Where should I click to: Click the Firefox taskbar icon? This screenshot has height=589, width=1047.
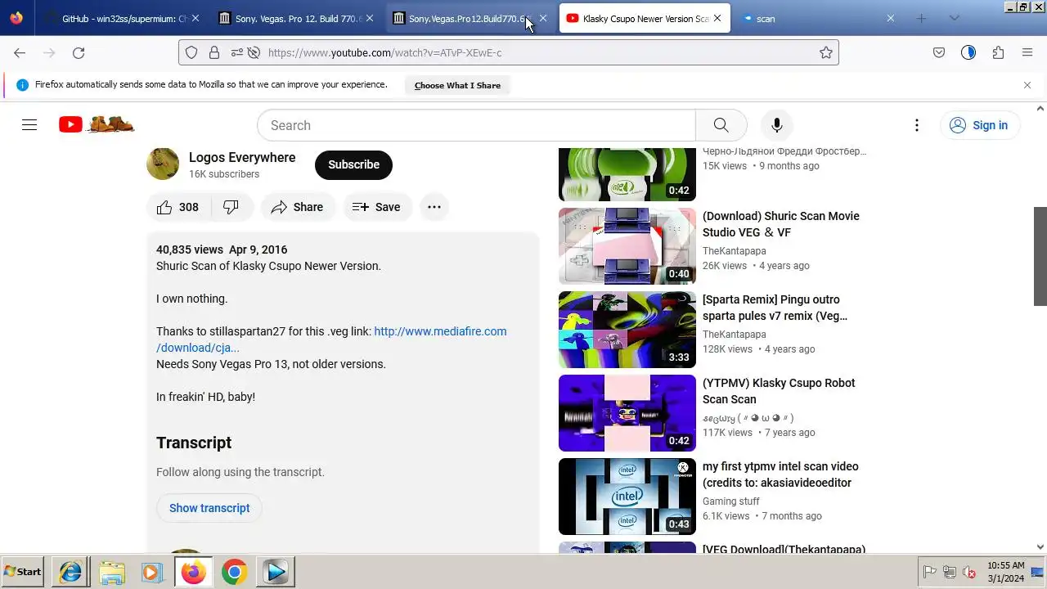(x=193, y=572)
